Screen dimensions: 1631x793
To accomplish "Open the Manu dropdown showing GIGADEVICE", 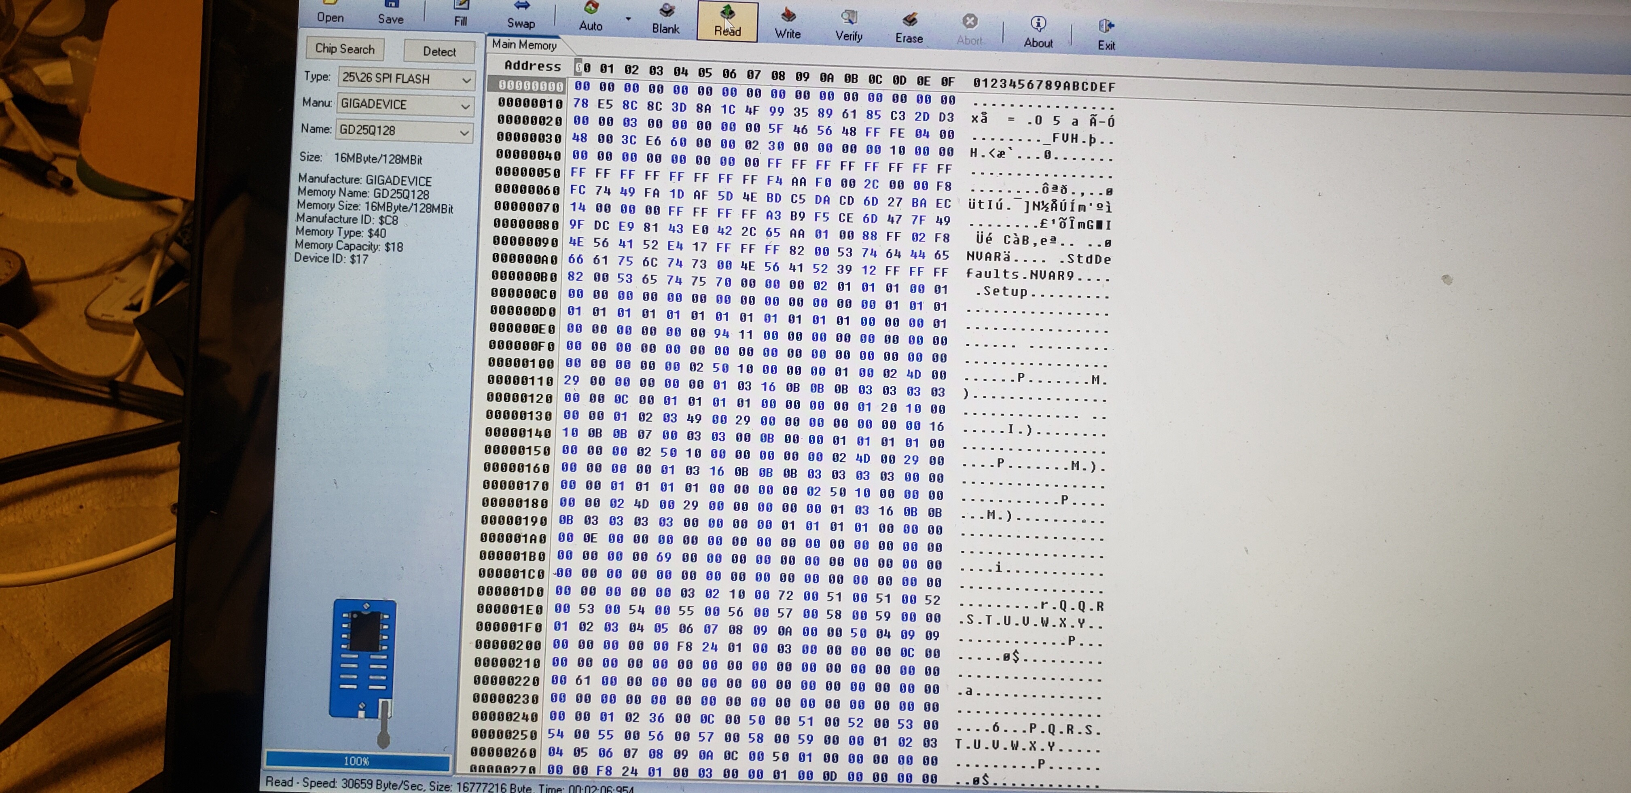I will click(405, 104).
